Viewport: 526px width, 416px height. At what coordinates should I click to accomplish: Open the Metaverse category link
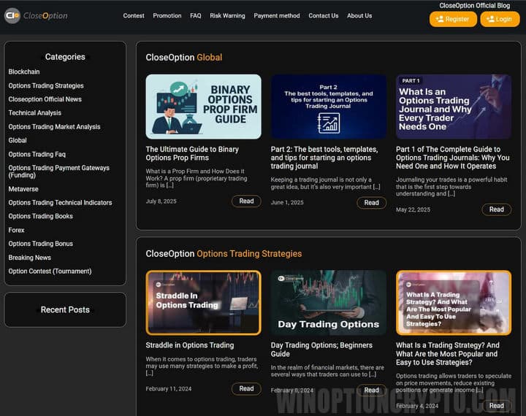(x=23, y=189)
